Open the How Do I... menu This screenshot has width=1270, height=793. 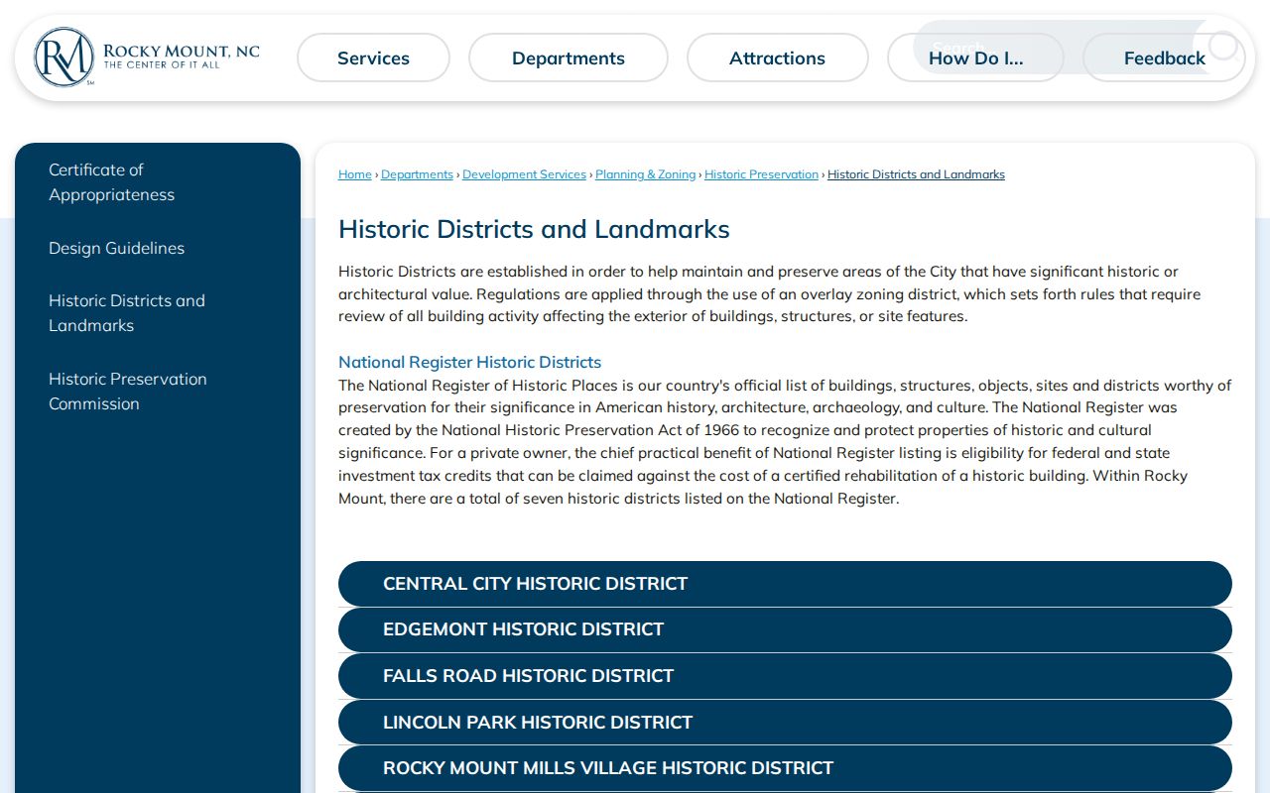click(x=975, y=57)
